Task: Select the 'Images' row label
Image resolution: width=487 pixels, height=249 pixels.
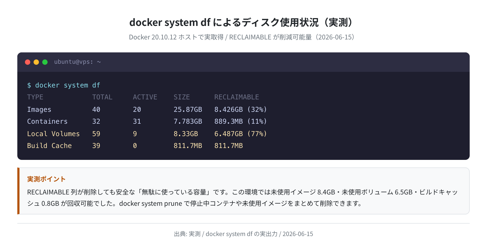Action: (39, 110)
